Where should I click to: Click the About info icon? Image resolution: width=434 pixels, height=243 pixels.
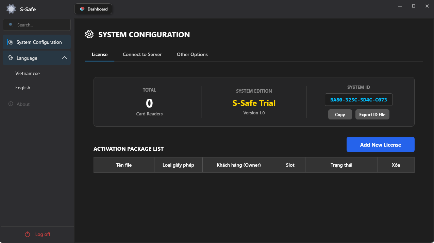[x=11, y=104]
